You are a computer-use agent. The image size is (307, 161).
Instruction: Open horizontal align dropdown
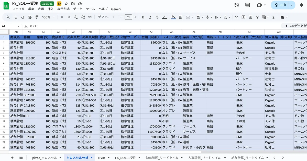pyautogui.click(x=200, y=17)
